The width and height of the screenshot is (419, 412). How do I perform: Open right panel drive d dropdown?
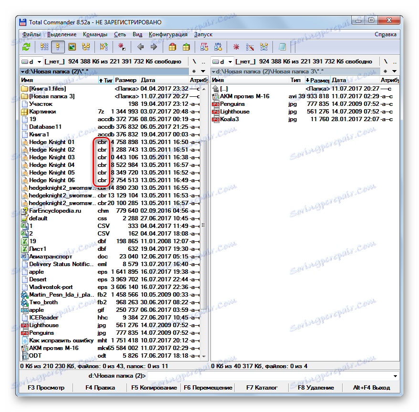[222, 62]
